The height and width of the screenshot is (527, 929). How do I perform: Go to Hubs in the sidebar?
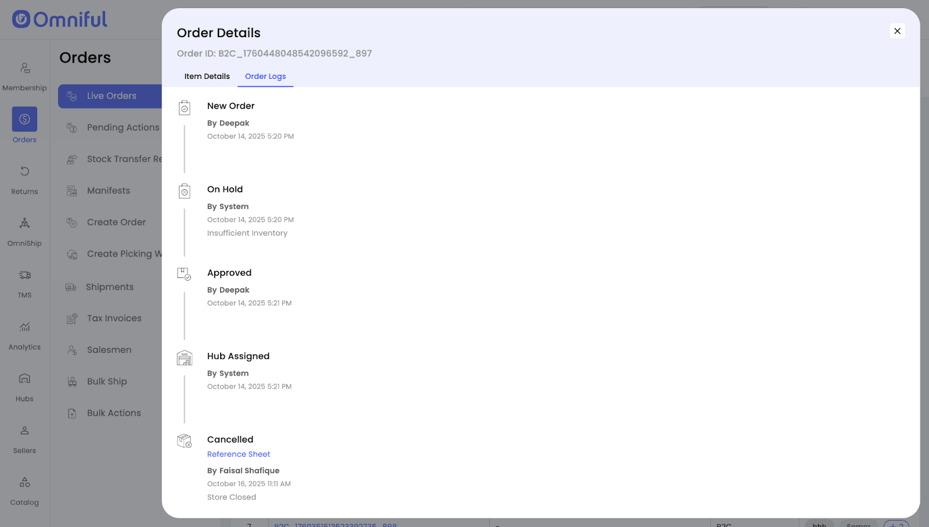pyautogui.click(x=24, y=379)
